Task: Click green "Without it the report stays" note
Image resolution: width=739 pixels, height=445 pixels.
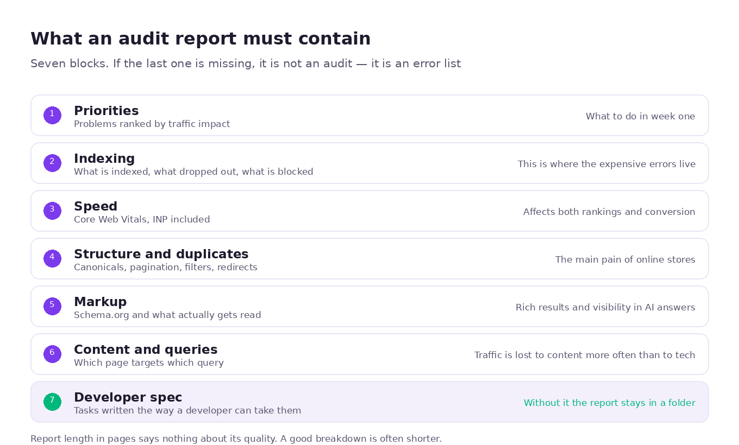Action: coord(610,403)
